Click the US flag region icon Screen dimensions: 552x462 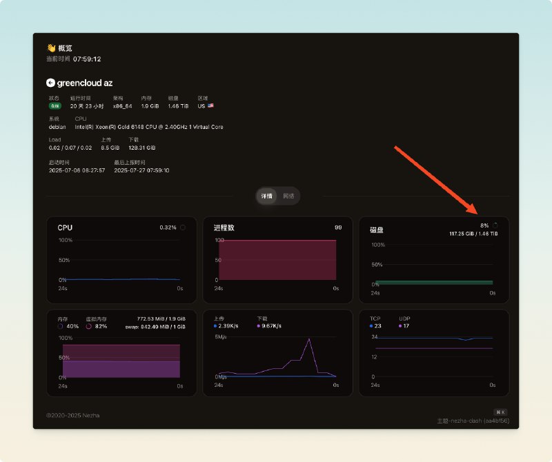pyautogui.click(x=210, y=106)
